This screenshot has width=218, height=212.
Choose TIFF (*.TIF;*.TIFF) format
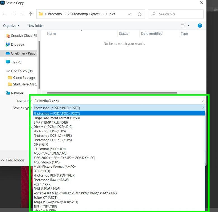119,206
